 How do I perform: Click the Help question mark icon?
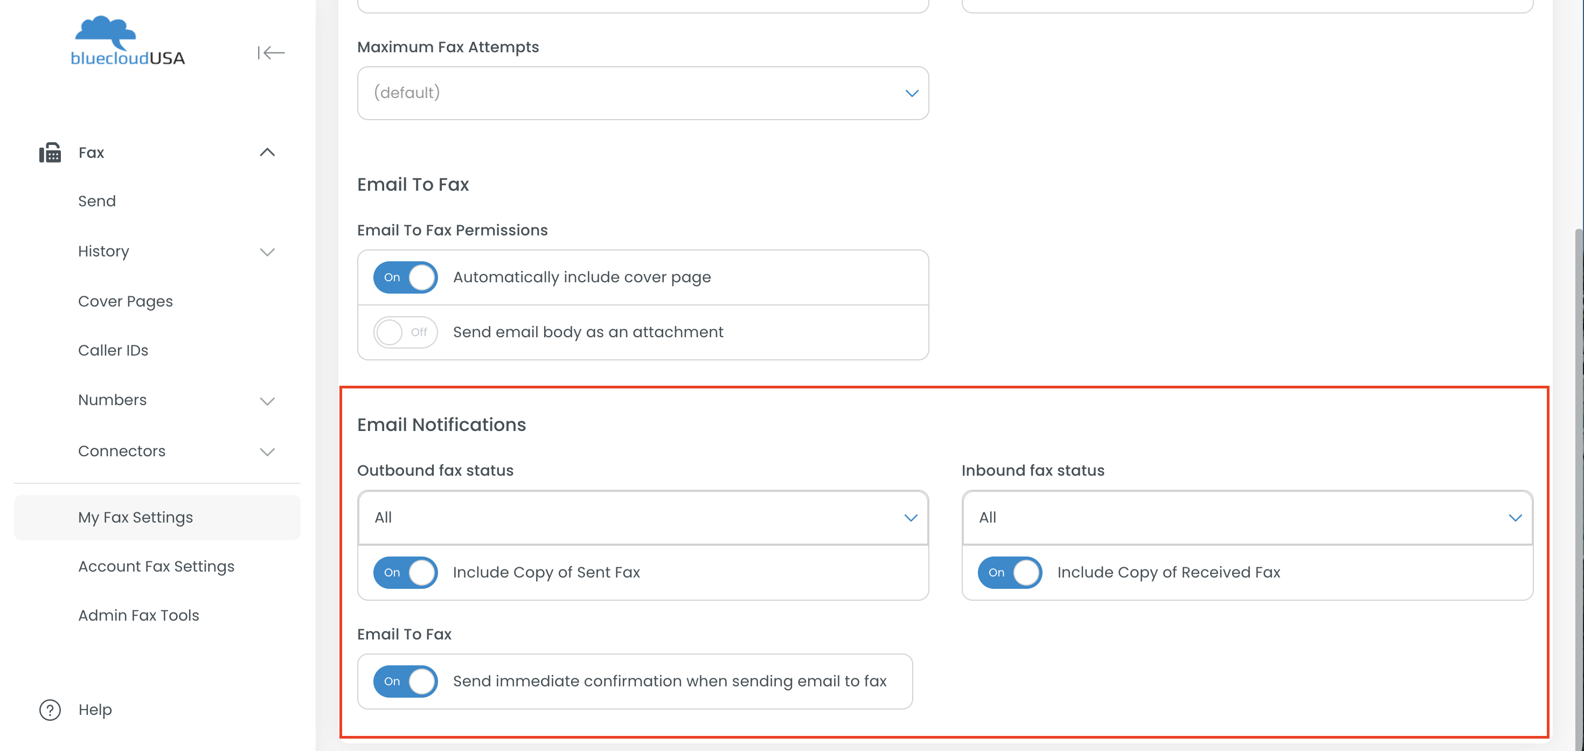point(51,710)
